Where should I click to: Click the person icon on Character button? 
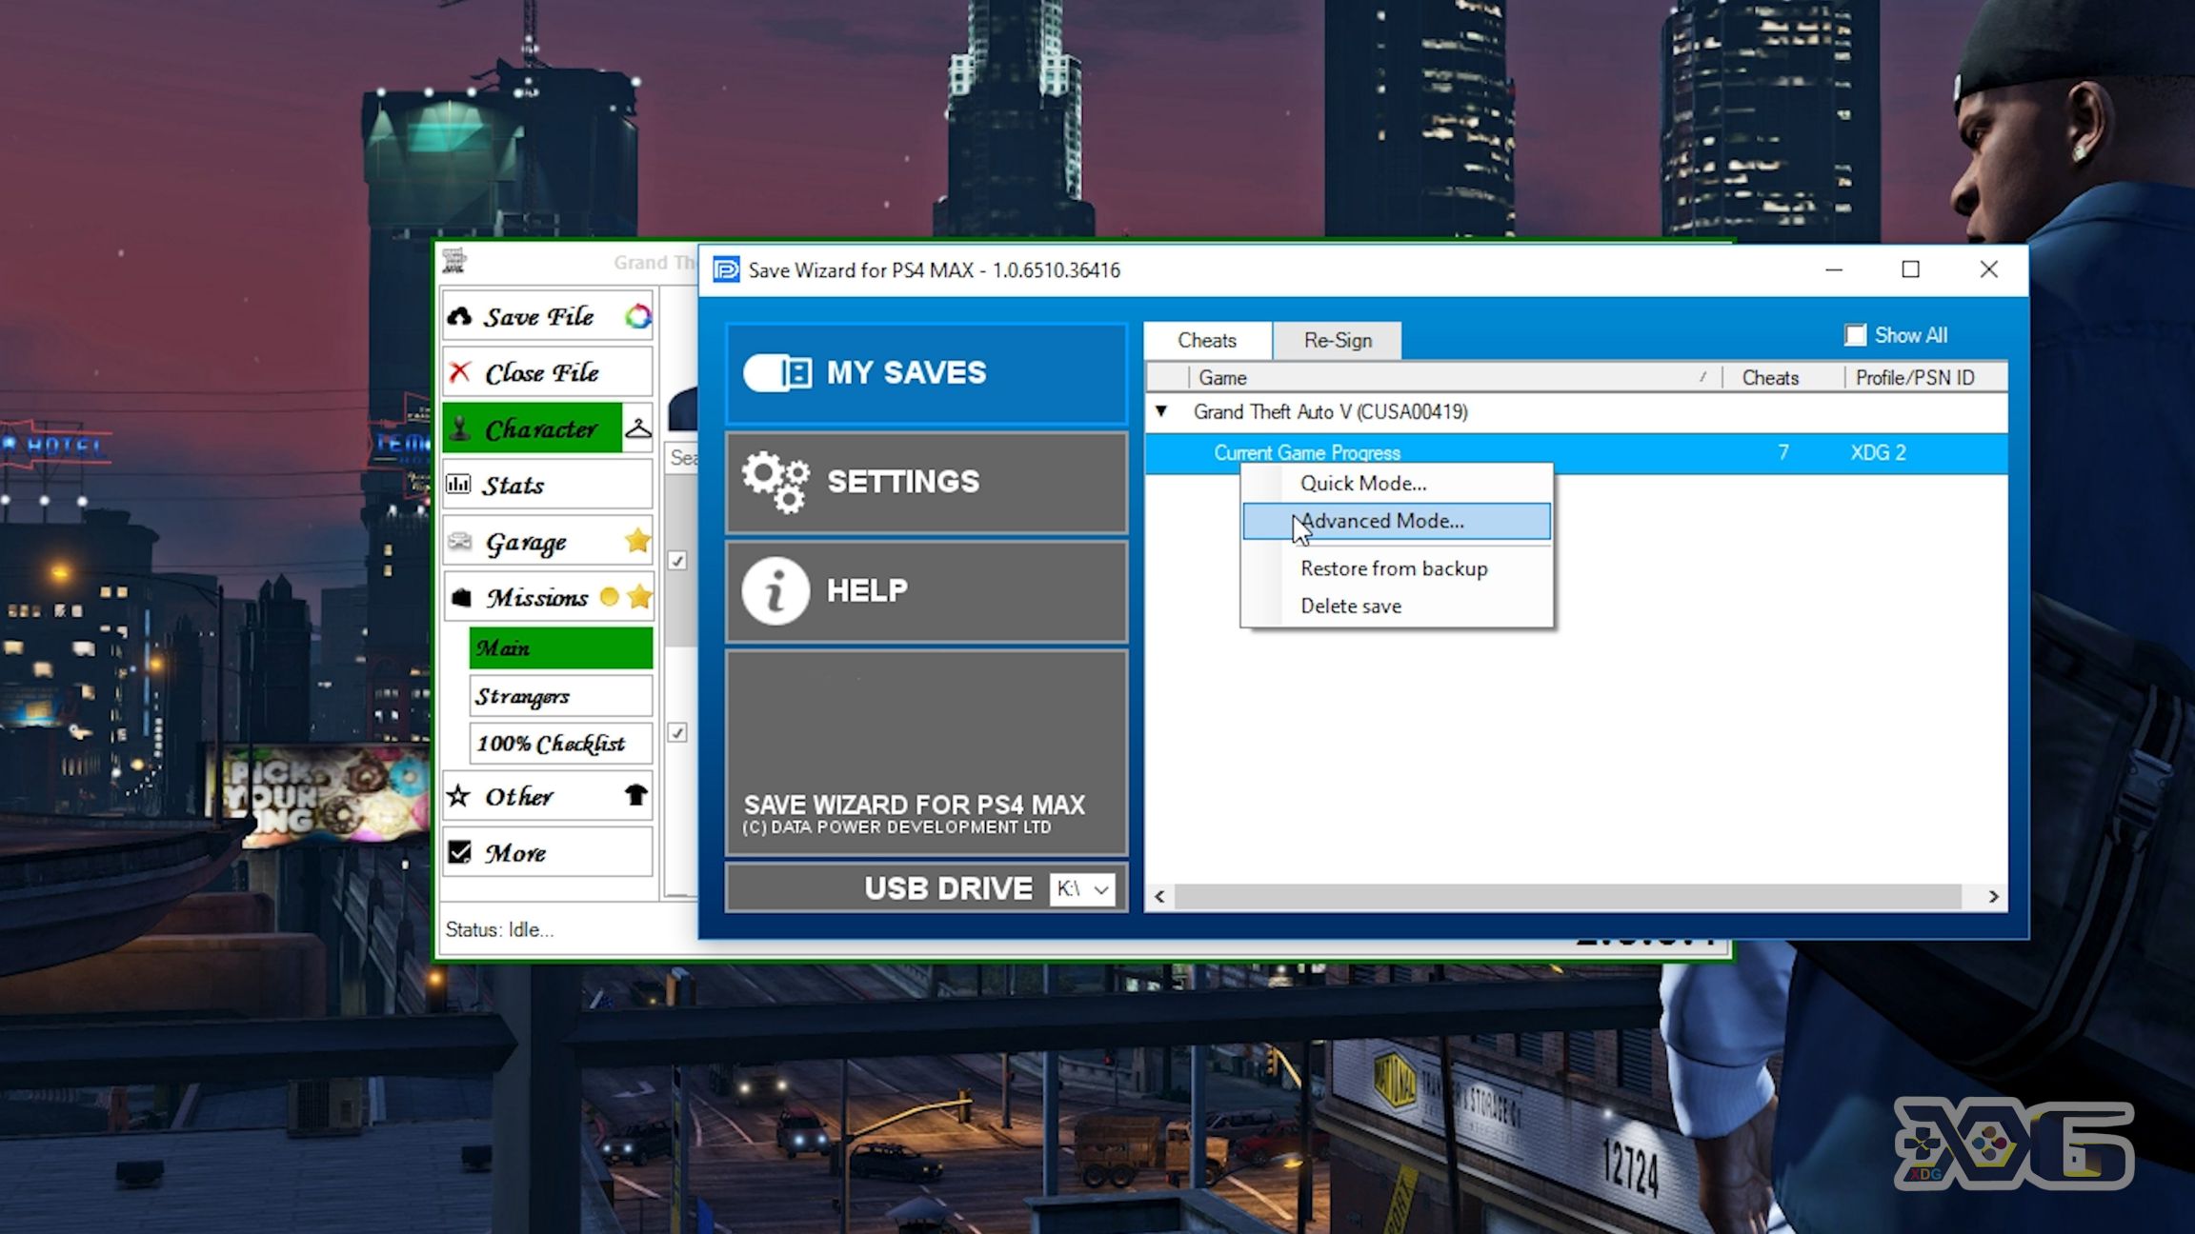click(x=460, y=428)
